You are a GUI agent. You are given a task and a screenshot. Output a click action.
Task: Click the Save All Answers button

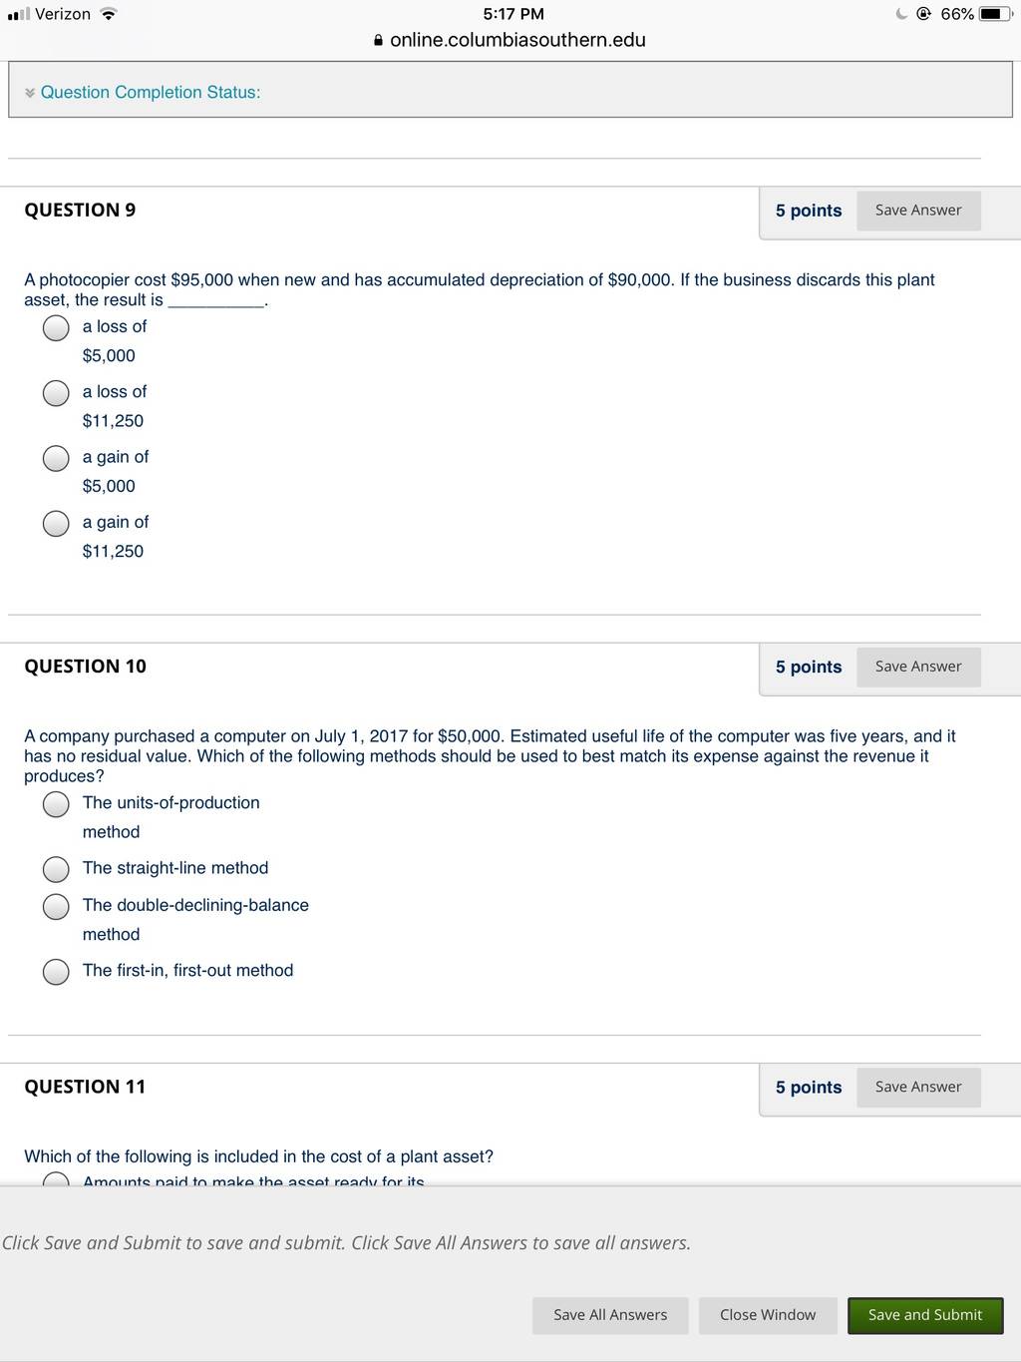(x=610, y=1315)
